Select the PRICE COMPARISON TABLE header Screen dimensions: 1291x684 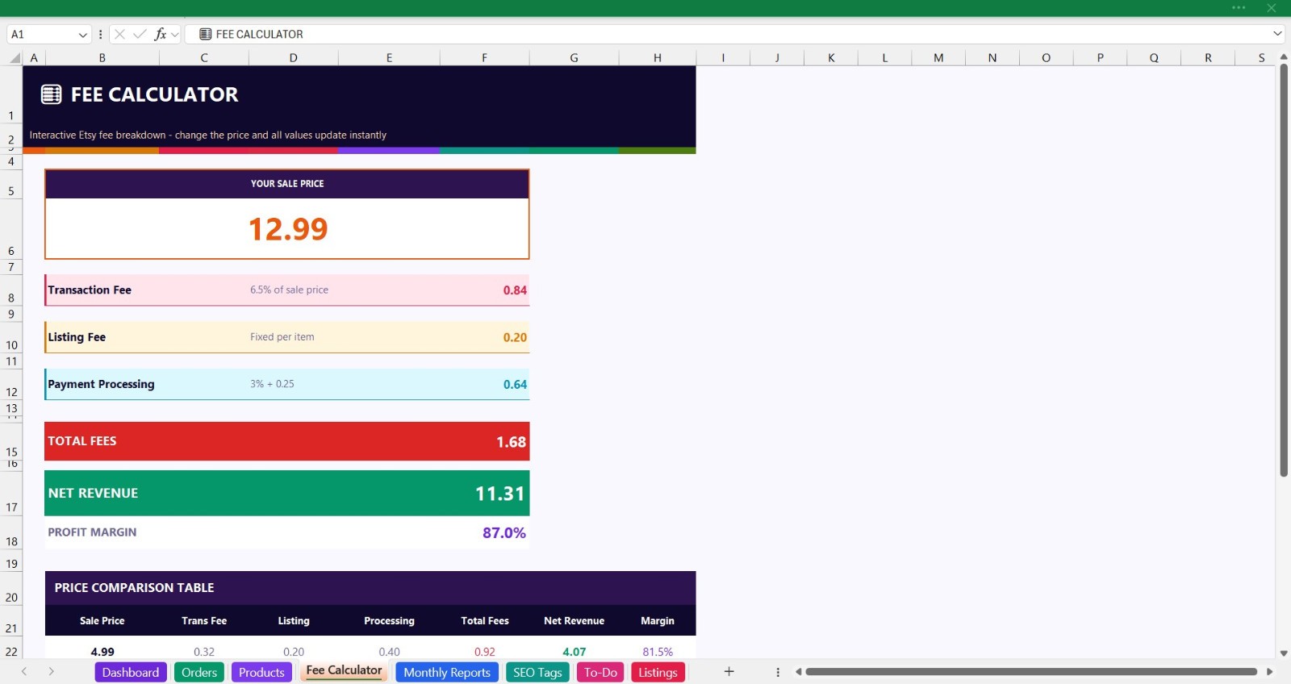pyautogui.click(x=370, y=588)
